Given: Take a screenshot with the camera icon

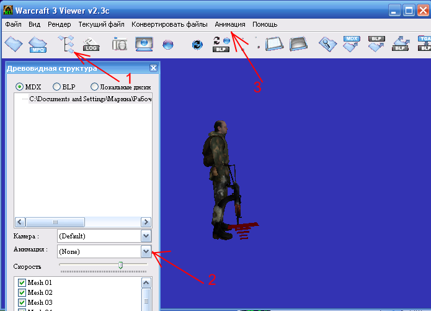Looking at the screenshot, I should pyautogui.click(x=120, y=43).
